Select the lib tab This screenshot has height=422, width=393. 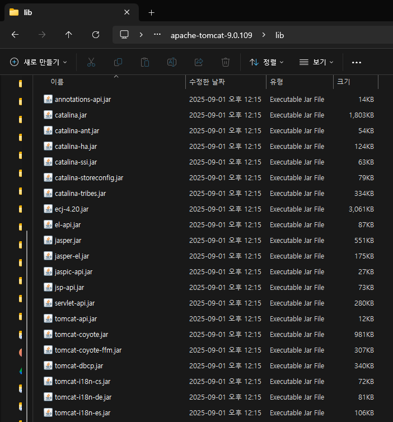72,12
